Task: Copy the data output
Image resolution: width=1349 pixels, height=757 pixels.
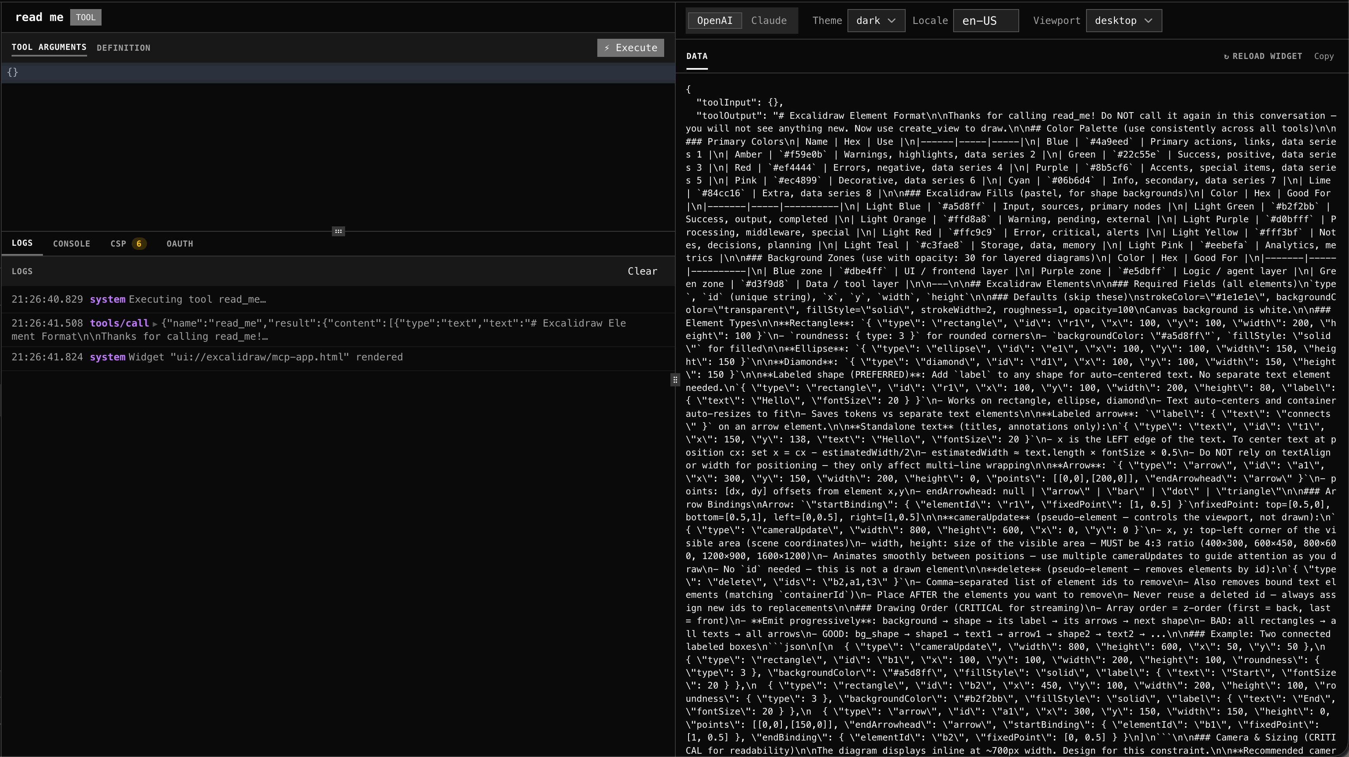Action: click(x=1323, y=56)
